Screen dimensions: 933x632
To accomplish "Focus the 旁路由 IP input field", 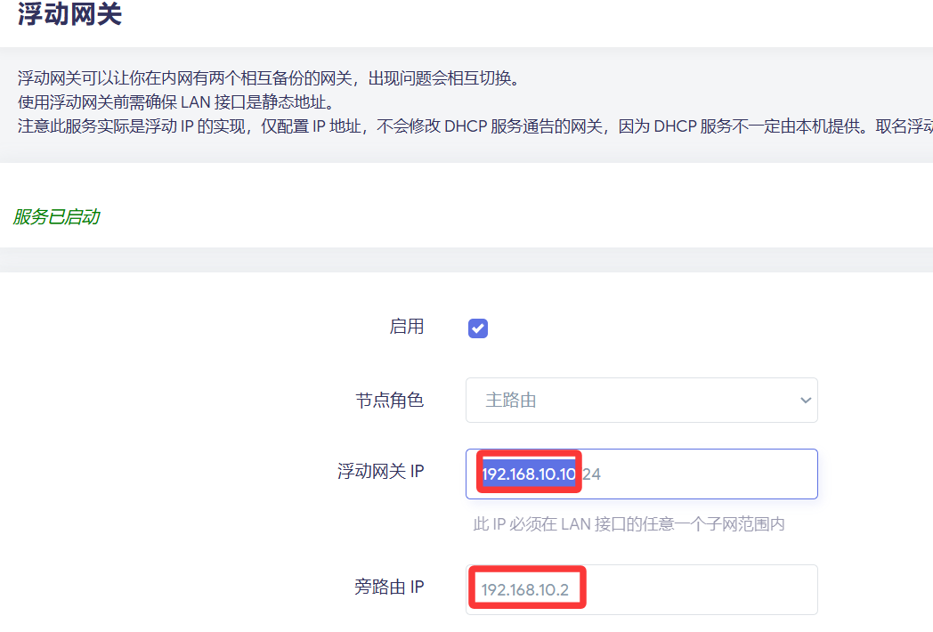I will point(641,589).
